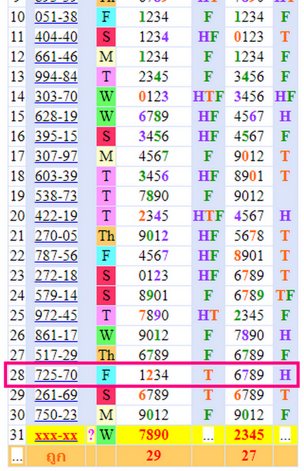Click the white ellipsis box after 7890 in row 31
Viewport: 304px width, 471px height.
click(x=208, y=434)
